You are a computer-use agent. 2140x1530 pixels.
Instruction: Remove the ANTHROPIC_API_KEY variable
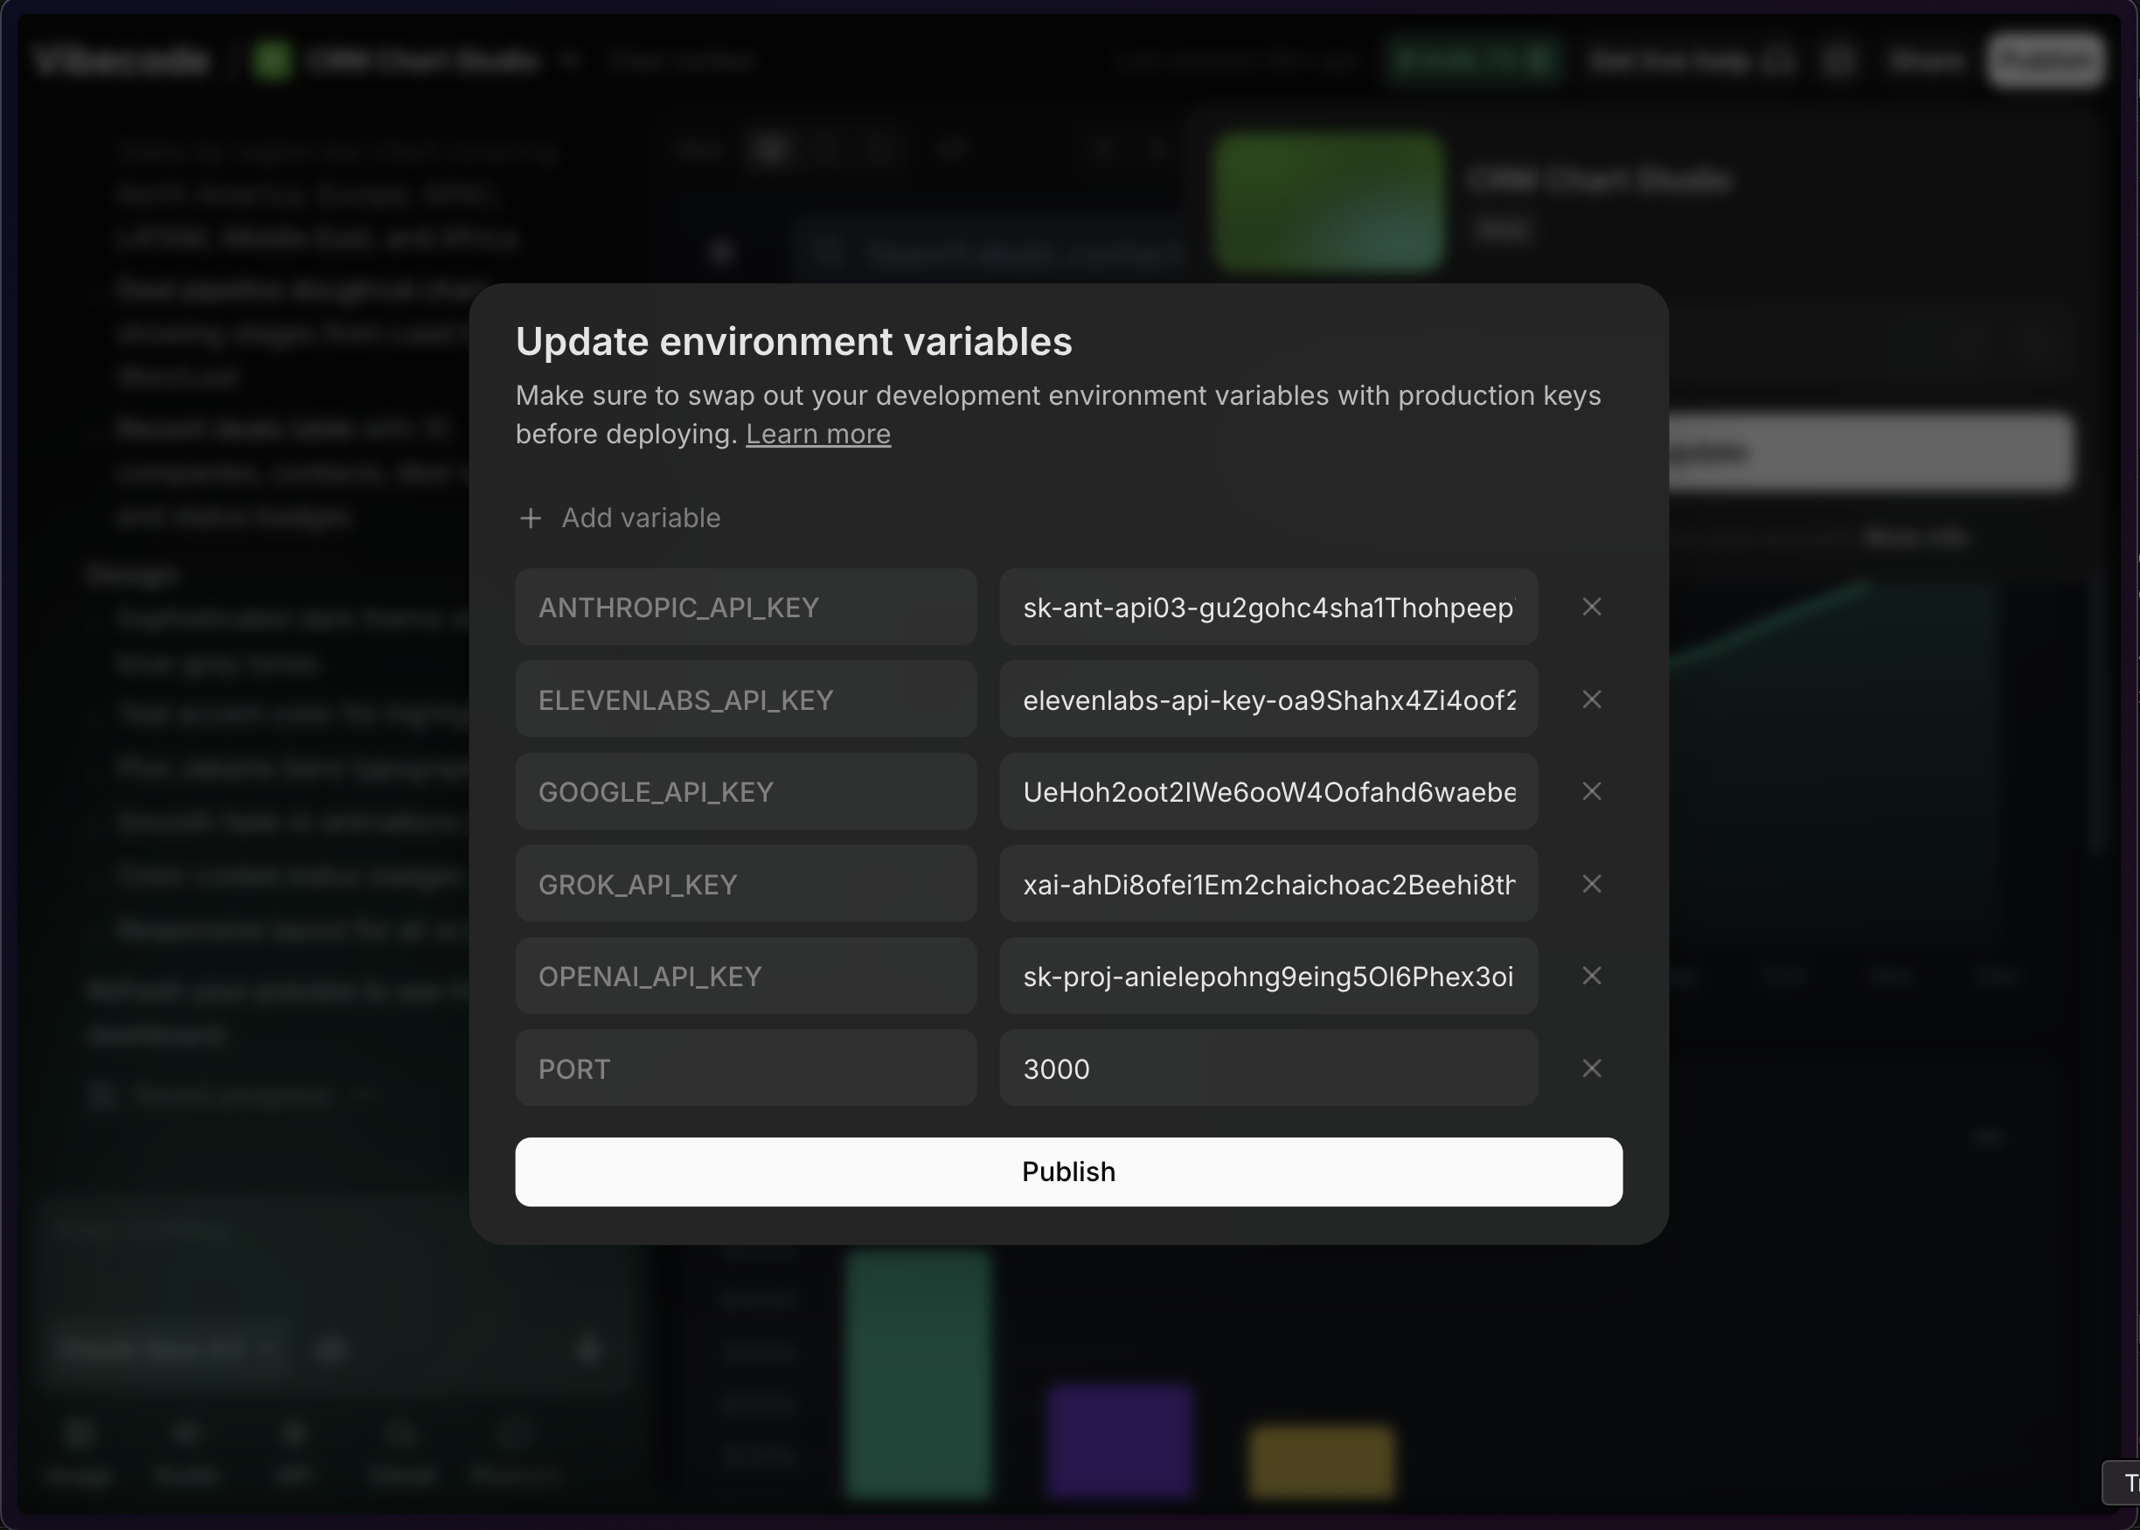[x=1591, y=607]
